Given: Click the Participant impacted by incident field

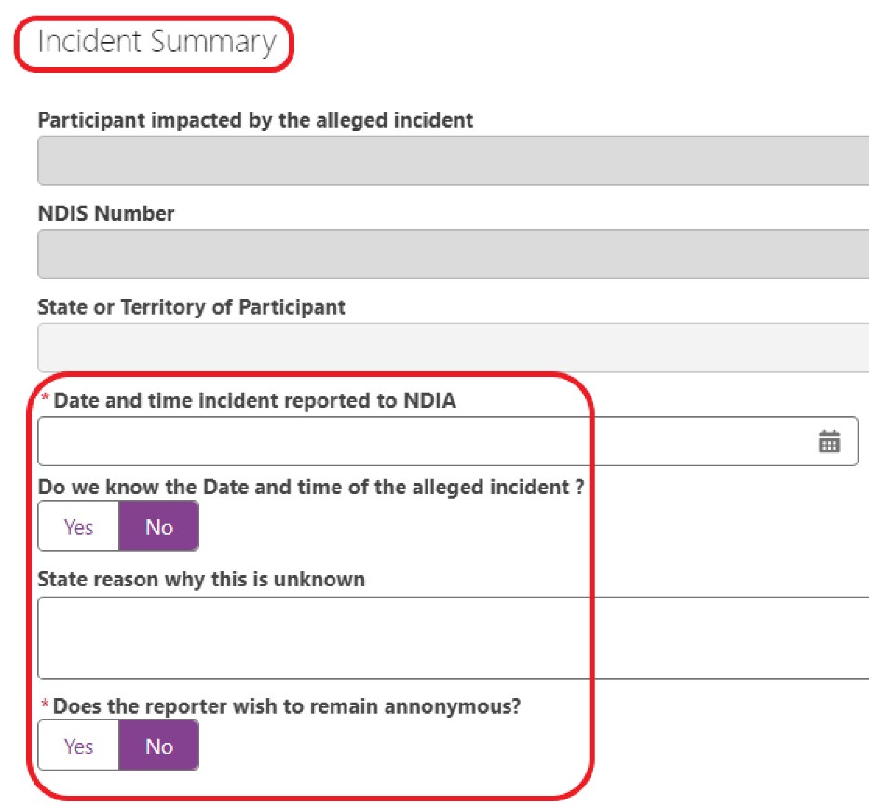Looking at the screenshot, I should pyautogui.click(x=454, y=161).
